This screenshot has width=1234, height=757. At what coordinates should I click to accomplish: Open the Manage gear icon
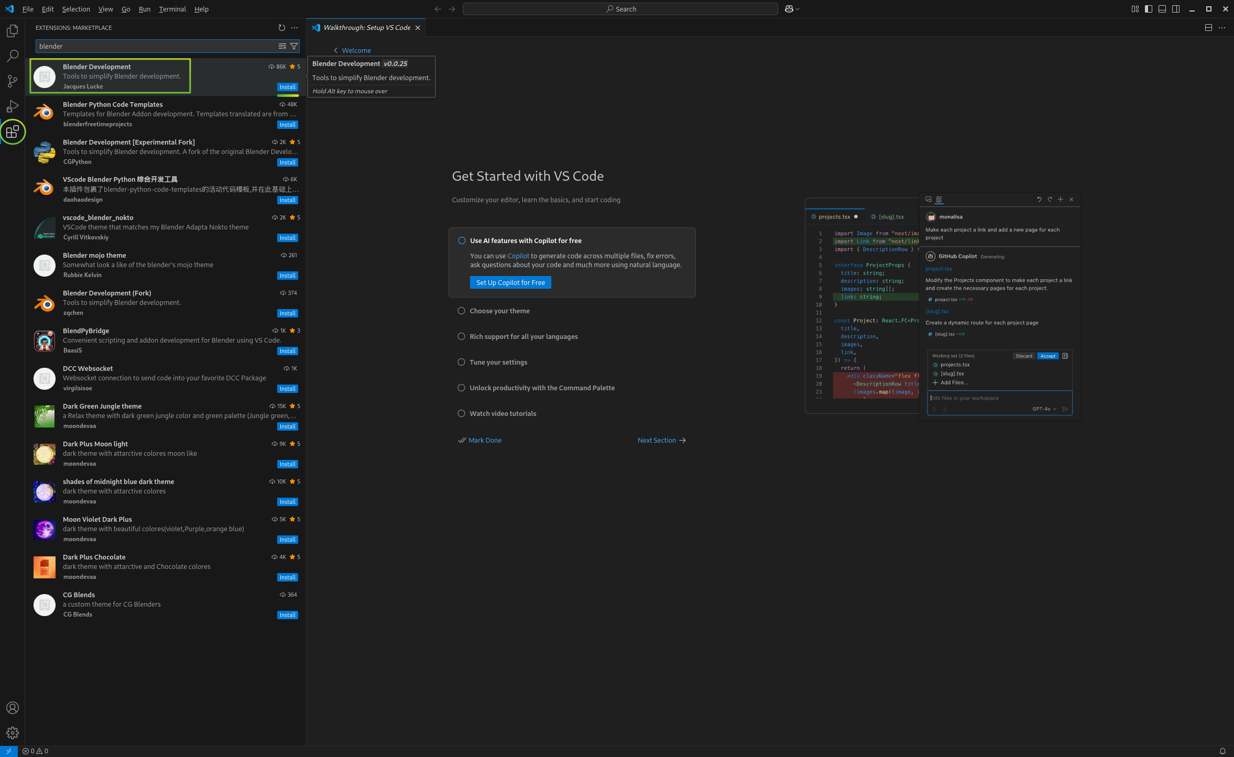pos(12,733)
